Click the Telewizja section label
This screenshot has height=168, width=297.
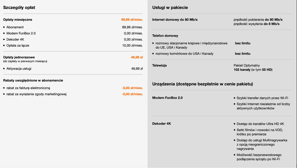point(159,65)
